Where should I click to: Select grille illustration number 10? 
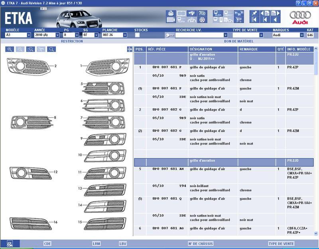click(x=105, y=156)
